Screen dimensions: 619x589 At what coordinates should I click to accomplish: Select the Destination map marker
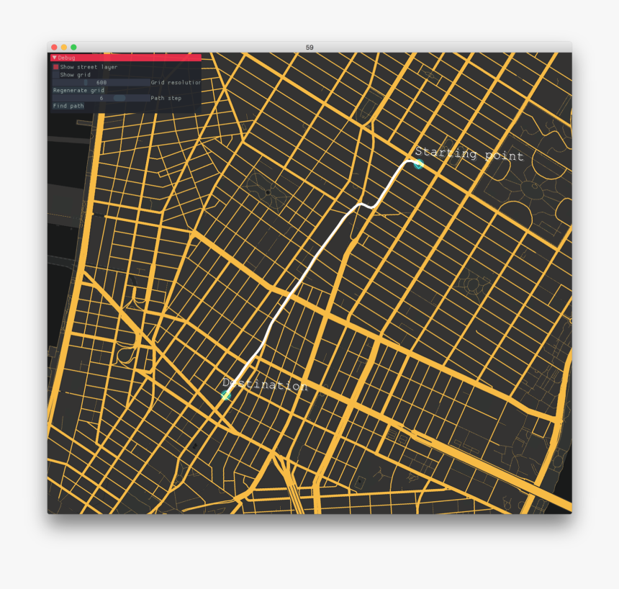[226, 395]
